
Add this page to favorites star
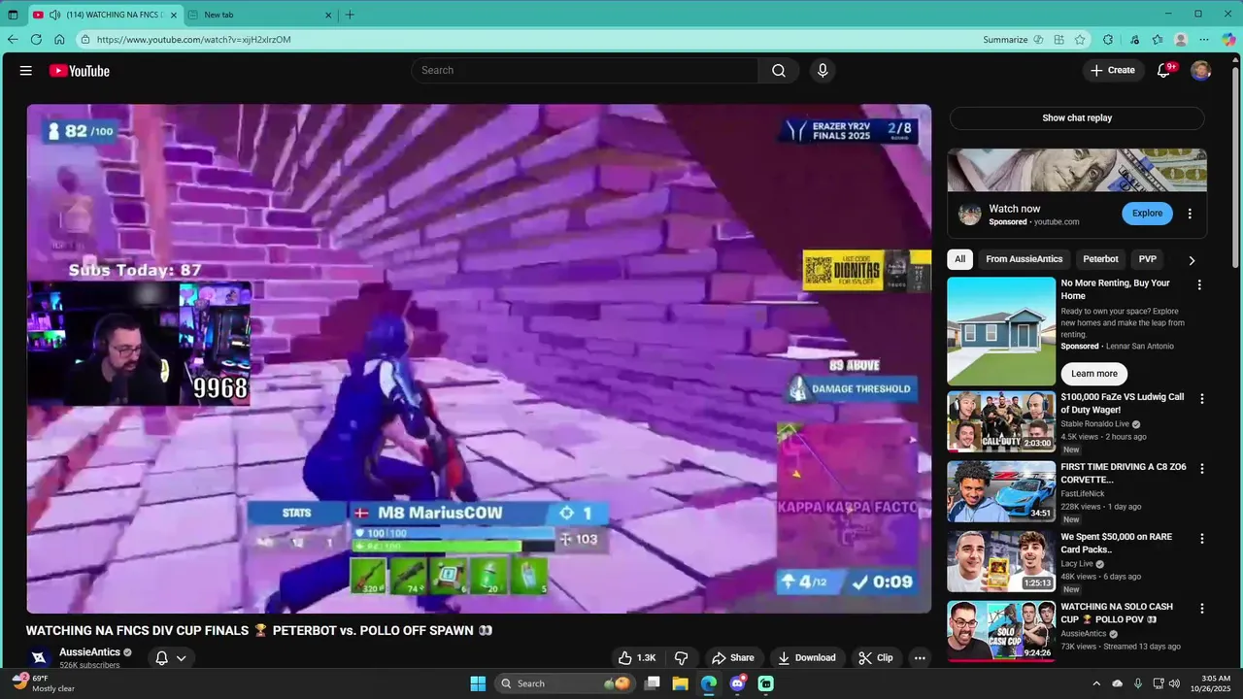(1080, 40)
